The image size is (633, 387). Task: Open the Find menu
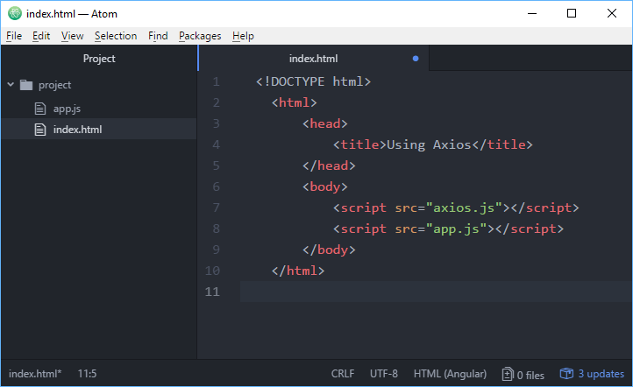coord(158,36)
